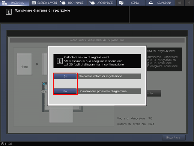Switch to the ELENCO LAVORI tab
The height and width of the screenshot is (146, 194).
[44, 3]
